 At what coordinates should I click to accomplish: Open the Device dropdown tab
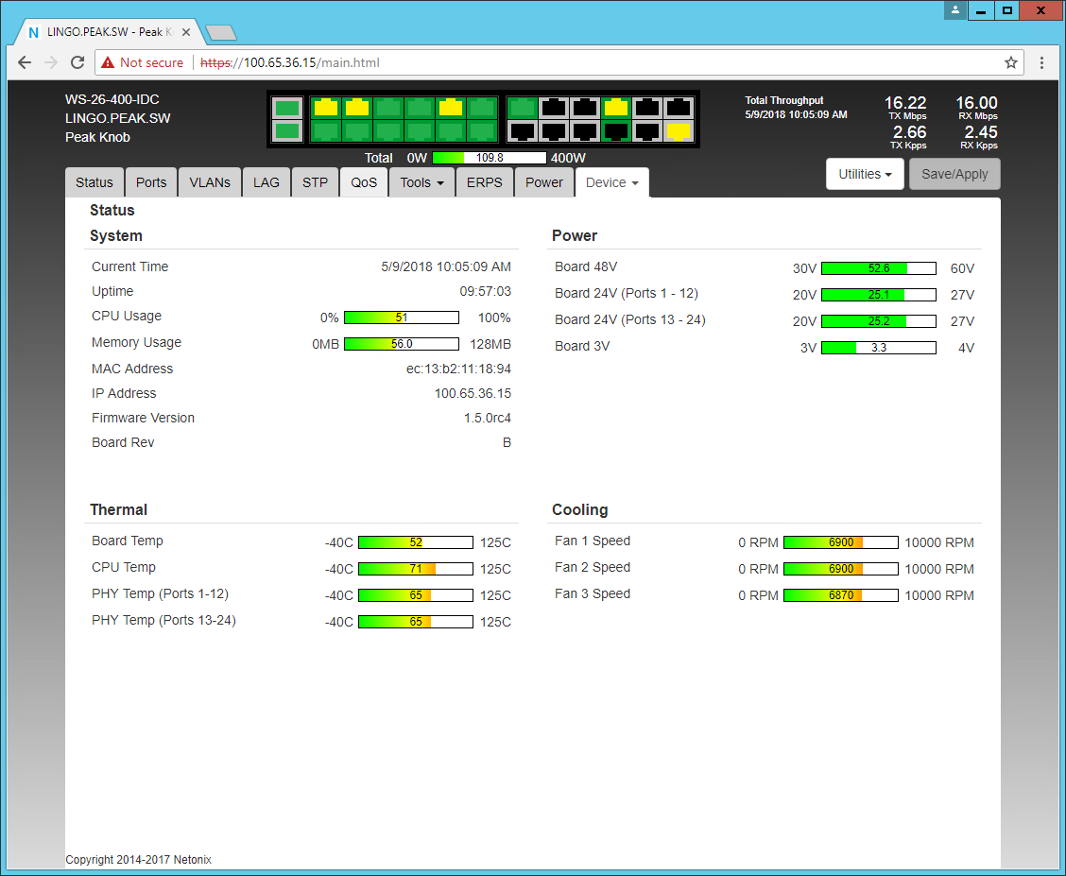[x=611, y=182]
